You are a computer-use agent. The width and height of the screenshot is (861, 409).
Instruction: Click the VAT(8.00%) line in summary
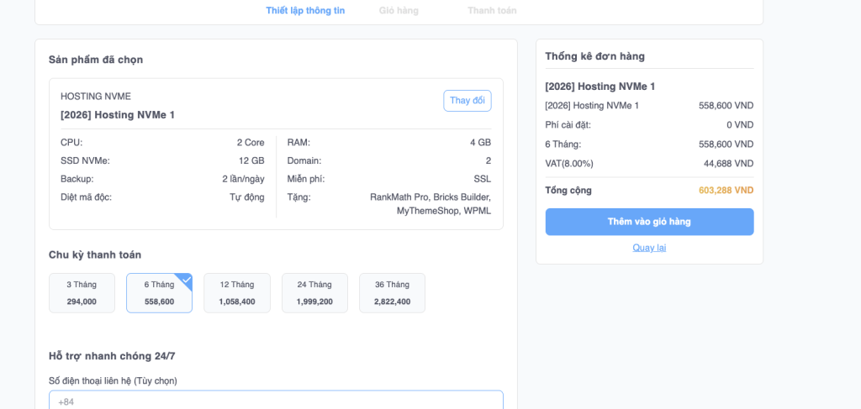[569, 164]
